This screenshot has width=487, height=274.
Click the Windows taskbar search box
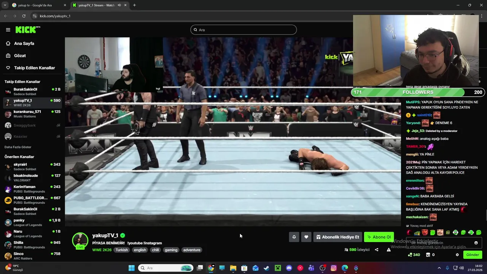tap(166, 268)
